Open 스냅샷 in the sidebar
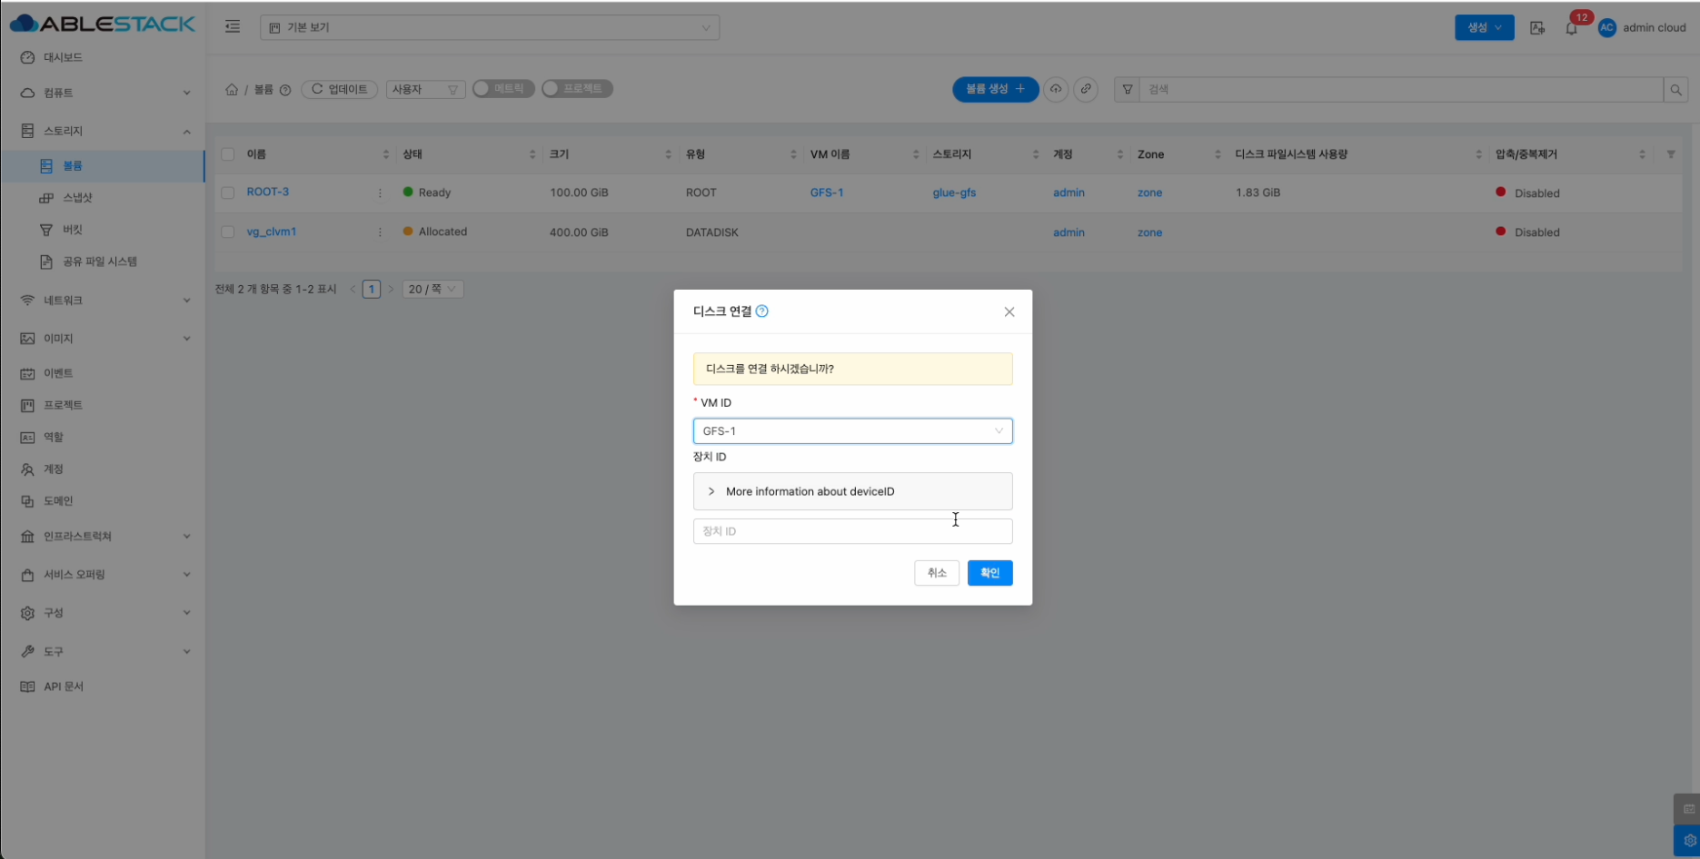Image resolution: width=1700 pixels, height=859 pixels. tap(77, 198)
